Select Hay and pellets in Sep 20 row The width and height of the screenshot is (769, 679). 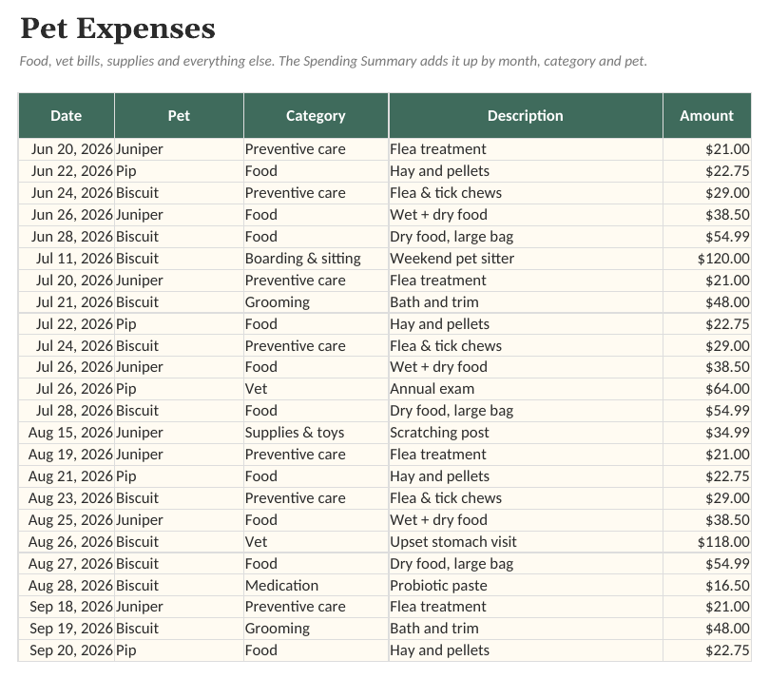click(x=526, y=650)
